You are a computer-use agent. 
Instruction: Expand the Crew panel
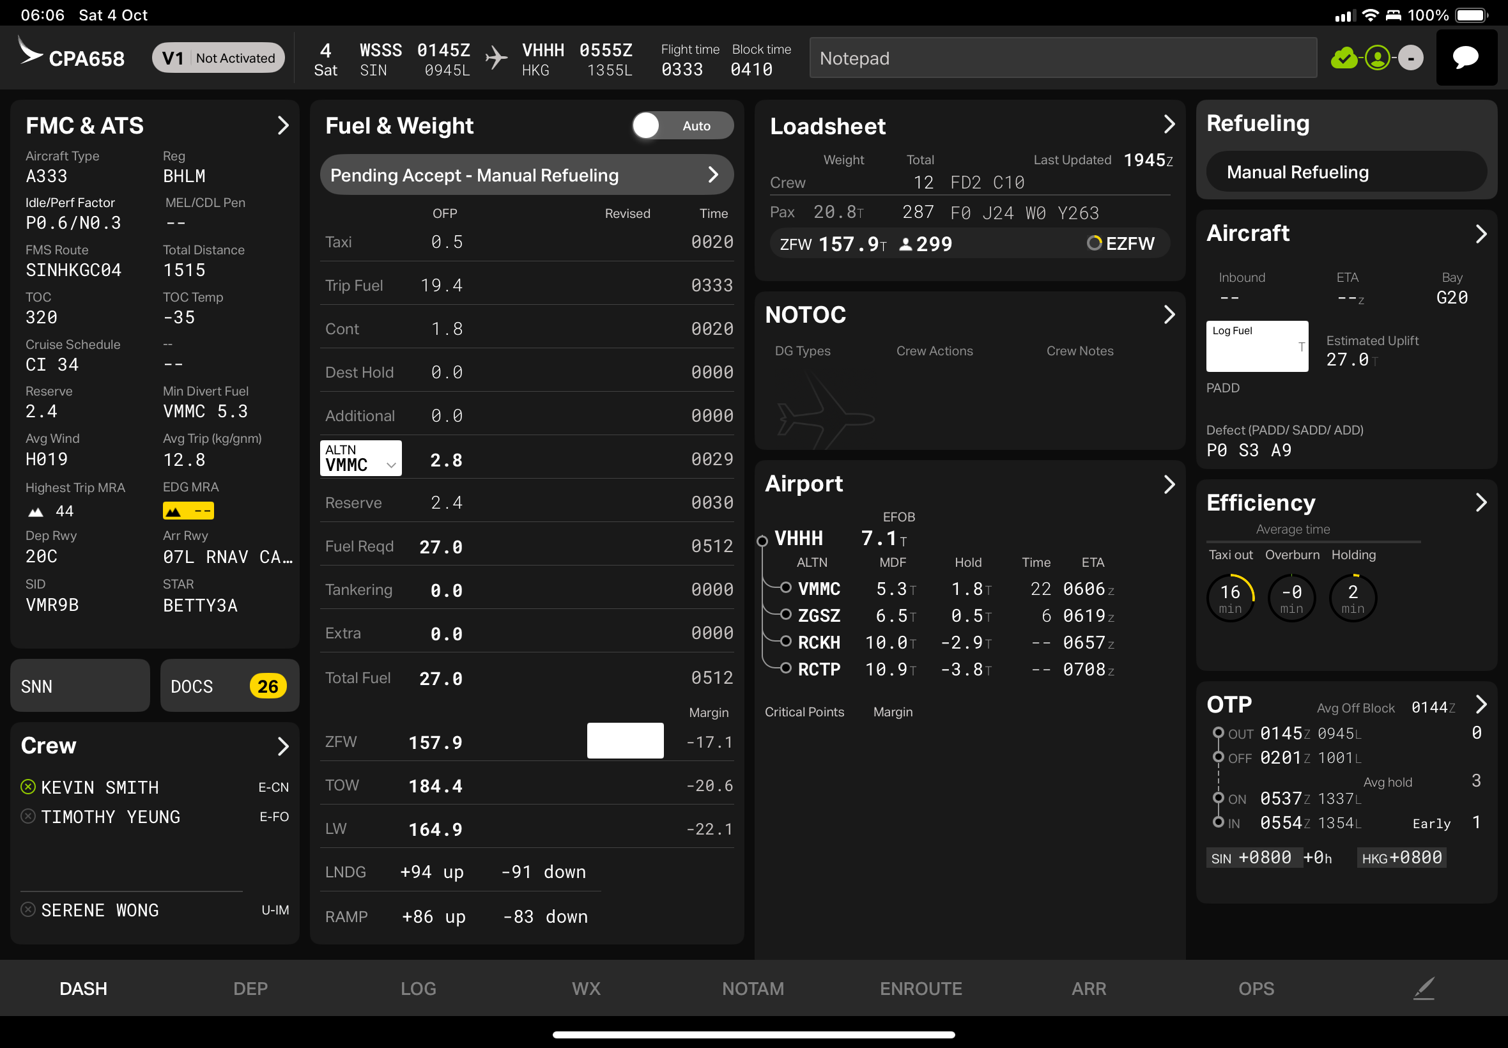point(283,746)
